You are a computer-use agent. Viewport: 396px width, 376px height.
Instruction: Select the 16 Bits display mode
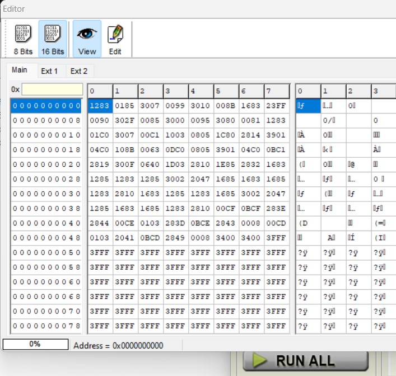53,39
